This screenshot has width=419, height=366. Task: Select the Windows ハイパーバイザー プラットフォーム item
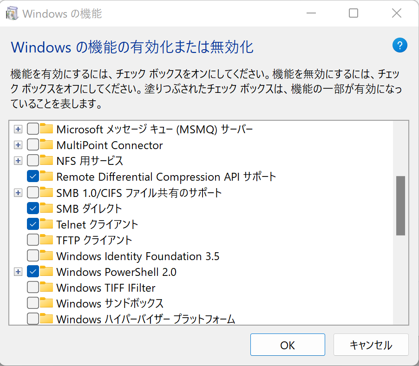click(145, 319)
